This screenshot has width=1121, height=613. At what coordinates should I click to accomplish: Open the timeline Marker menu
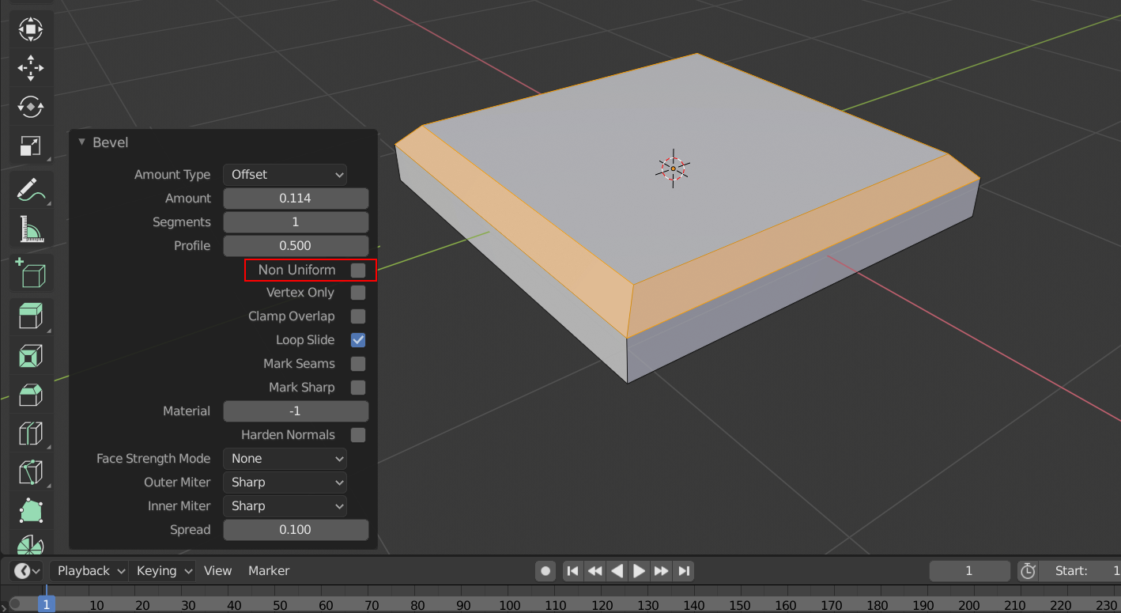pyautogui.click(x=269, y=570)
